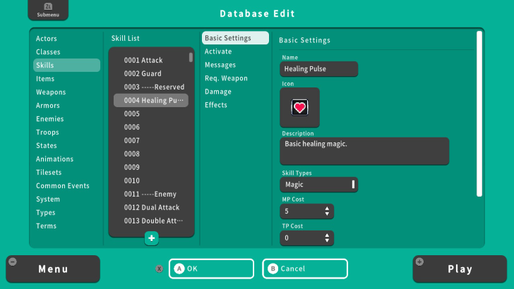514x289 pixels.
Task: Open the ZL Submenu button
Action: (x=48, y=10)
